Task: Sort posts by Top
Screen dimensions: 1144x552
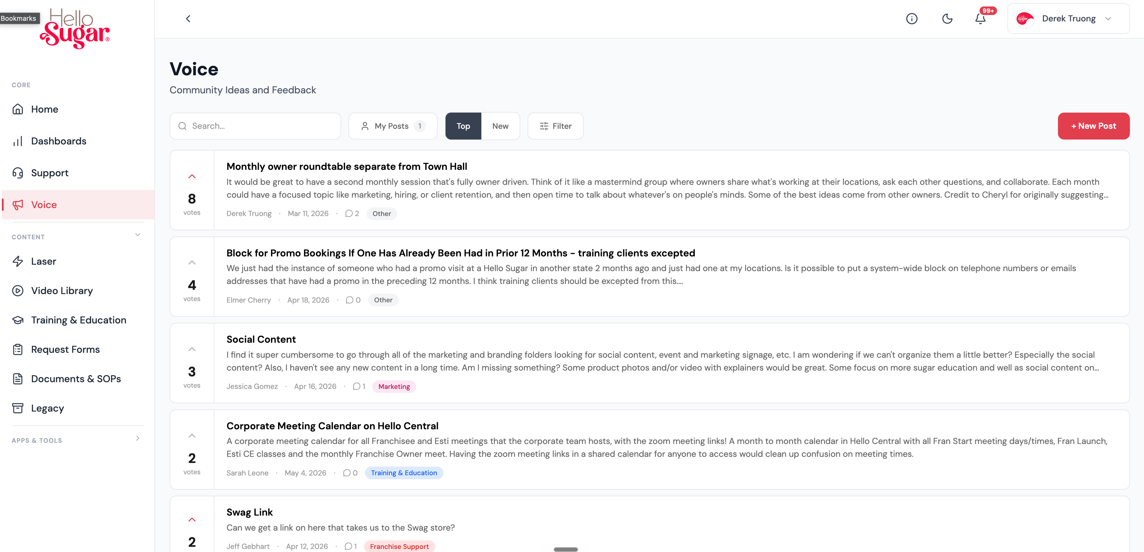Action: coord(463,126)
